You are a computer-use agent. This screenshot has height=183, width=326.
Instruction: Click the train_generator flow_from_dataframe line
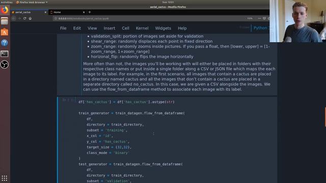pyautogui.click(x=131, y=113)
